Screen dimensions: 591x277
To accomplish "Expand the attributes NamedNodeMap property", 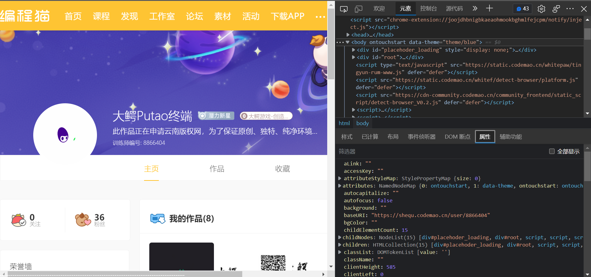I will click(x=340, y=186).
